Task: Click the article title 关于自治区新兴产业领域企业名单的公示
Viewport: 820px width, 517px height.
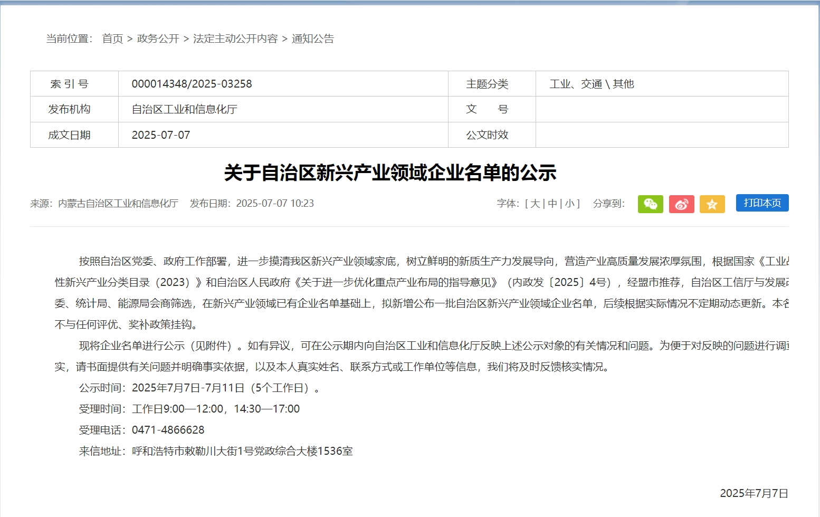Action: tap(390, 173)
